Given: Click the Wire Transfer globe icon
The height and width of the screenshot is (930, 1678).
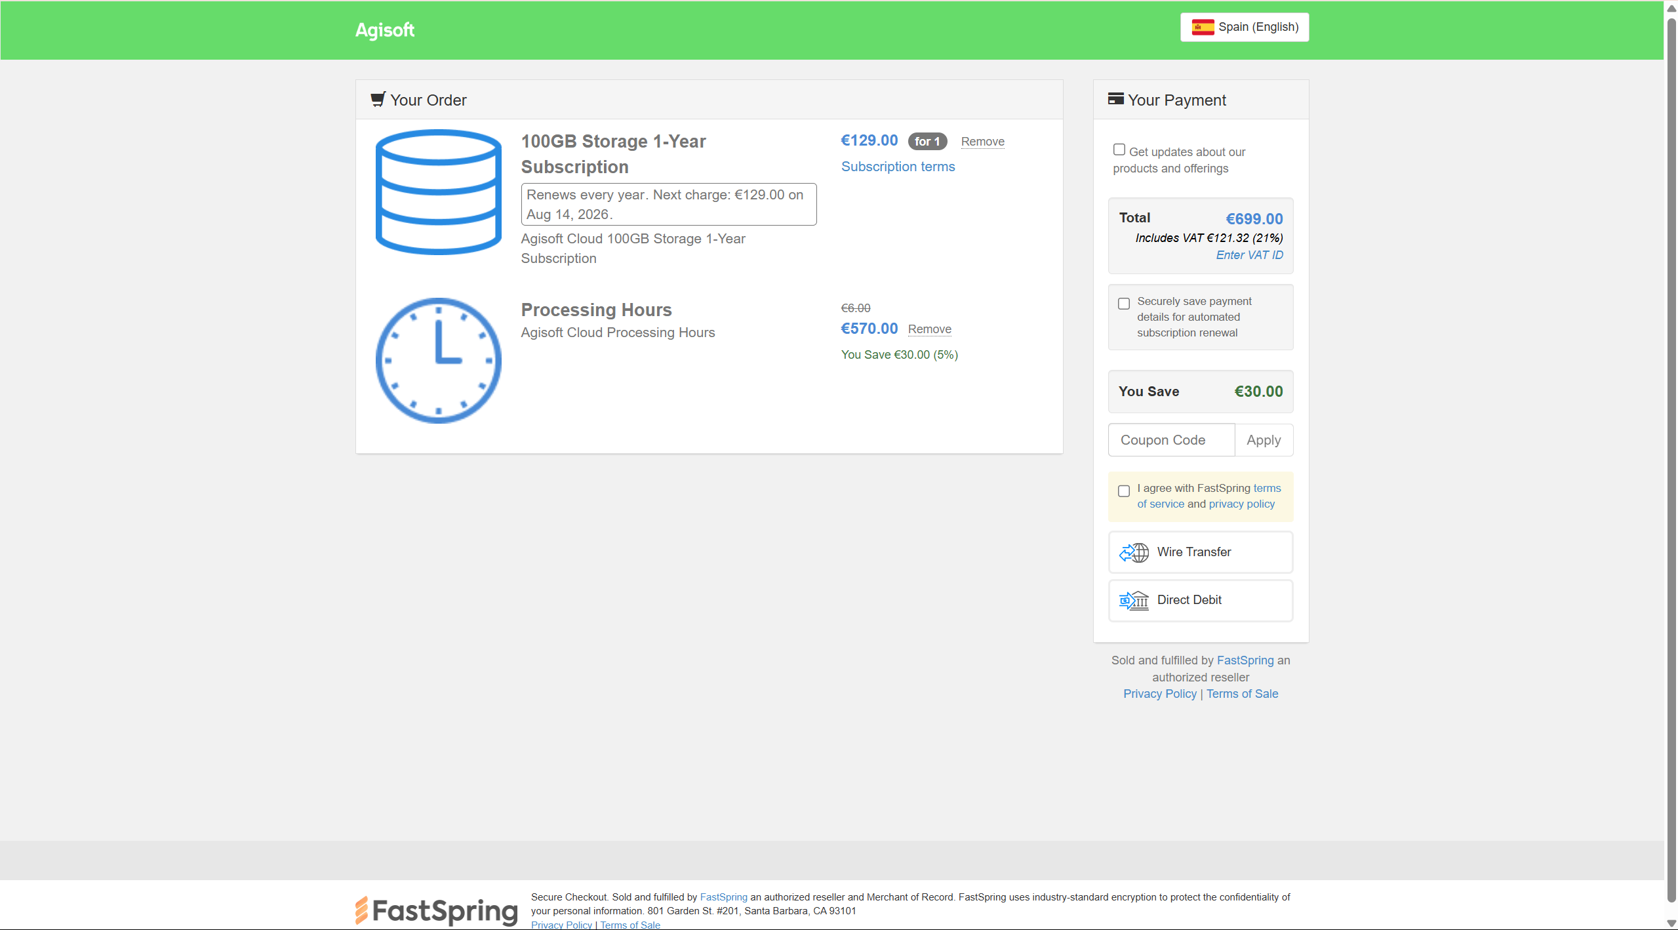Looking at the screenshot, I should click(x=1134, y=552).
